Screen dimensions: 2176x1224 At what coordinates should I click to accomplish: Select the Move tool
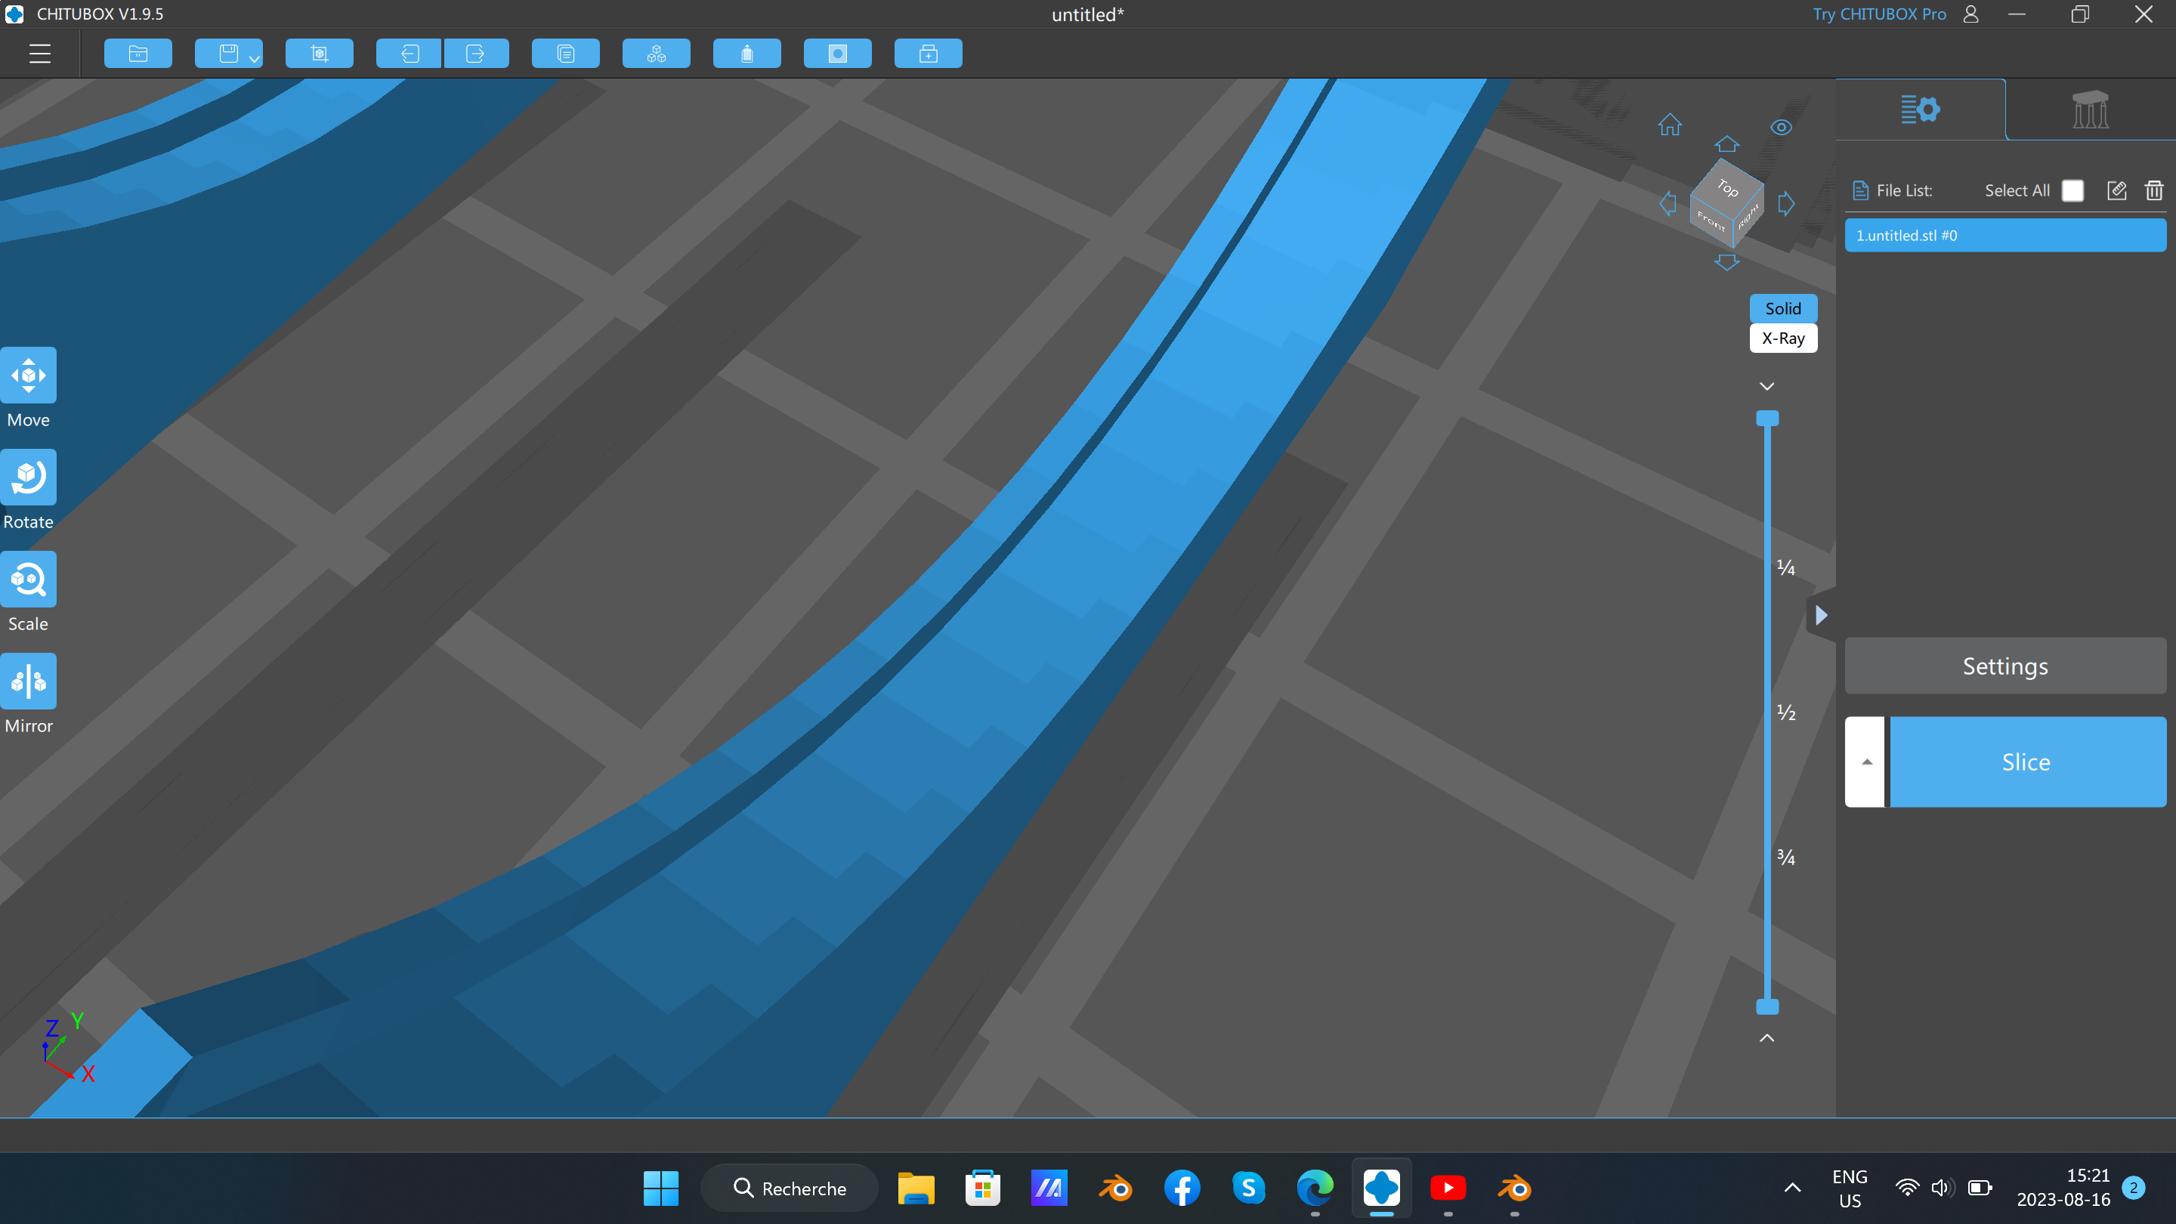28,375
